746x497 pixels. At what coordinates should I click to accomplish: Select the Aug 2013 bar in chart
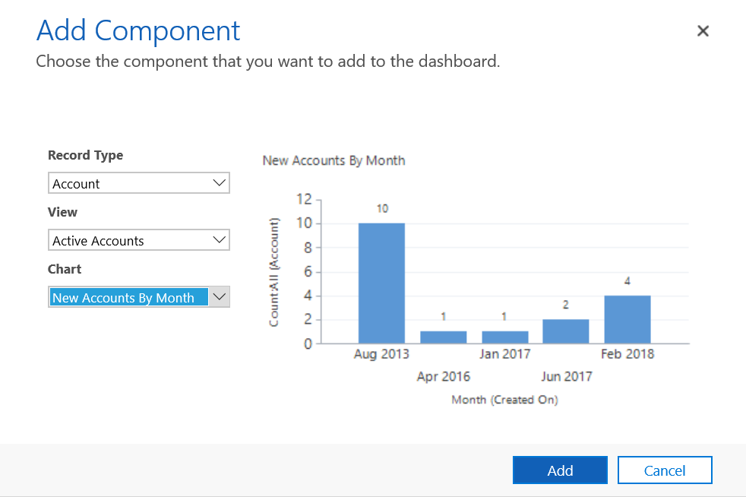click(381, 283)
